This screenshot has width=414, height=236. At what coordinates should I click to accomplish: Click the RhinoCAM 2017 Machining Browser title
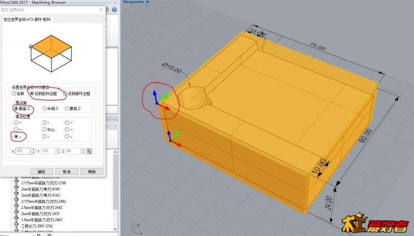[33, 2]
